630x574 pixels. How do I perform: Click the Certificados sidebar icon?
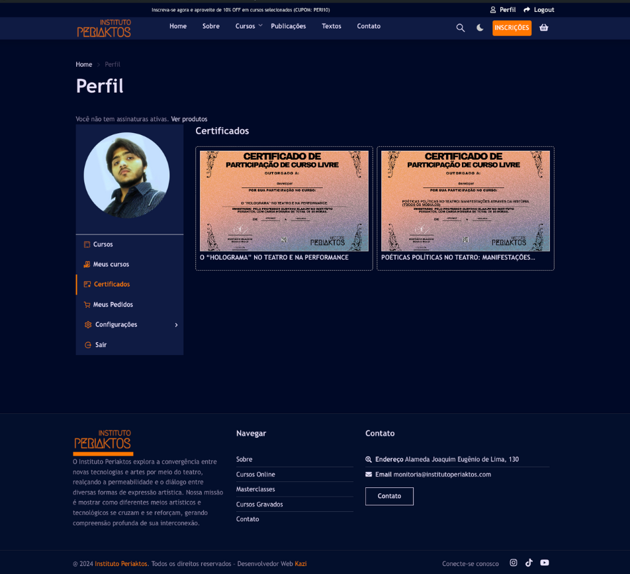pos(87,284)
